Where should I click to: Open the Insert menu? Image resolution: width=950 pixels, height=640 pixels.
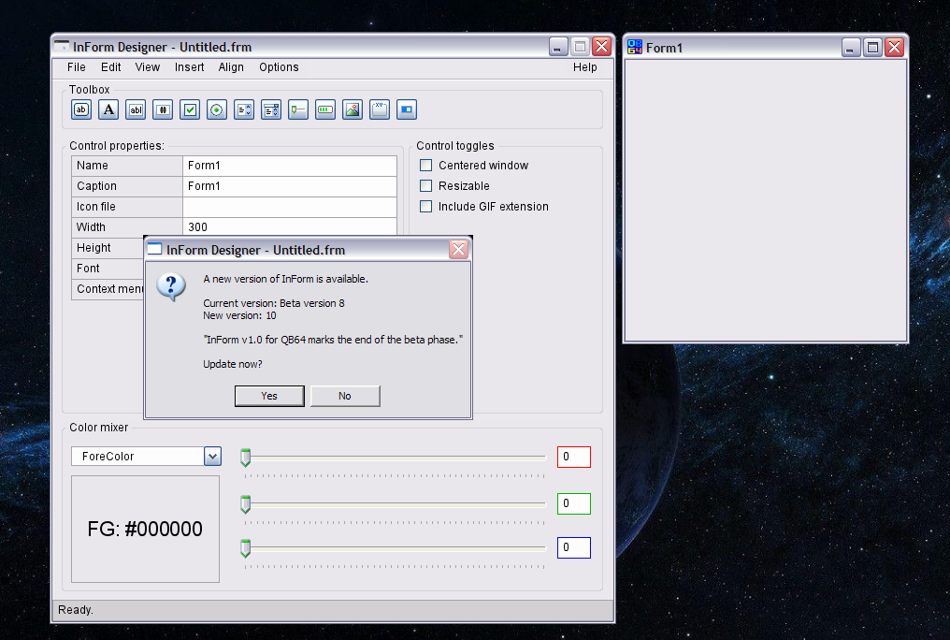[x=189, y=67]
